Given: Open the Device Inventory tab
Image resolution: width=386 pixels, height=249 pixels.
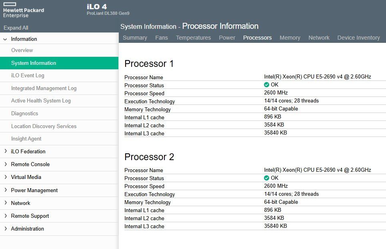Looking at the screenshot, I should [x=358, y=38].
